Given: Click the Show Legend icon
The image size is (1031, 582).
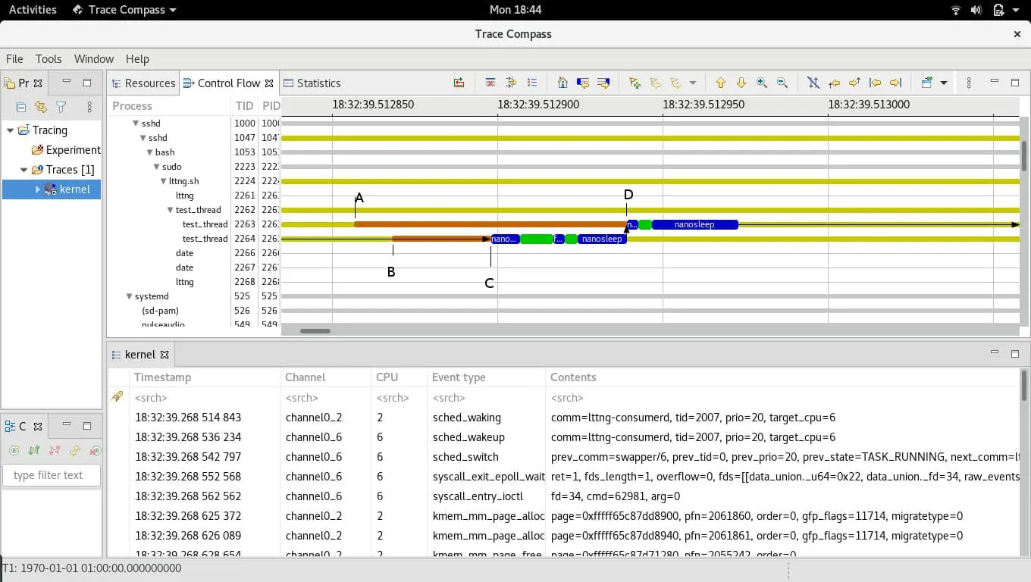Looking at the screenshot, I should [532, 83].
